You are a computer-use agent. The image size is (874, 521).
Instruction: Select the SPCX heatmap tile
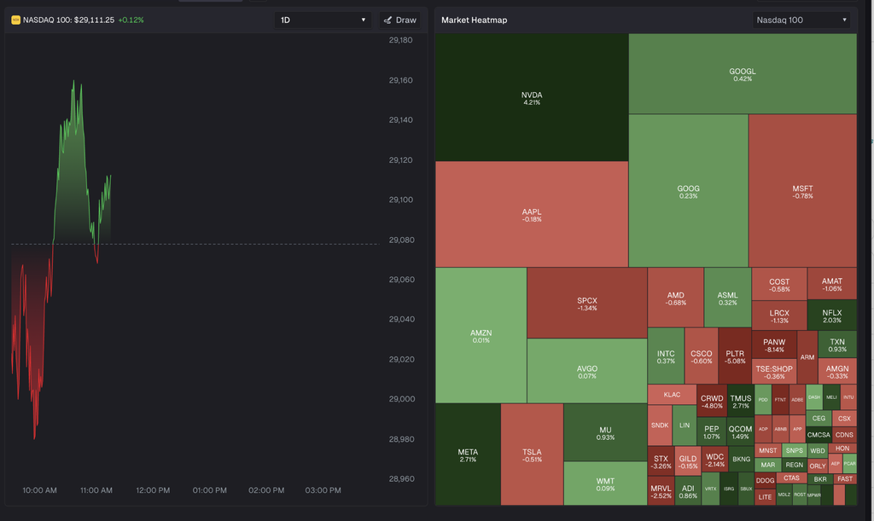click(x=587, y=303)
